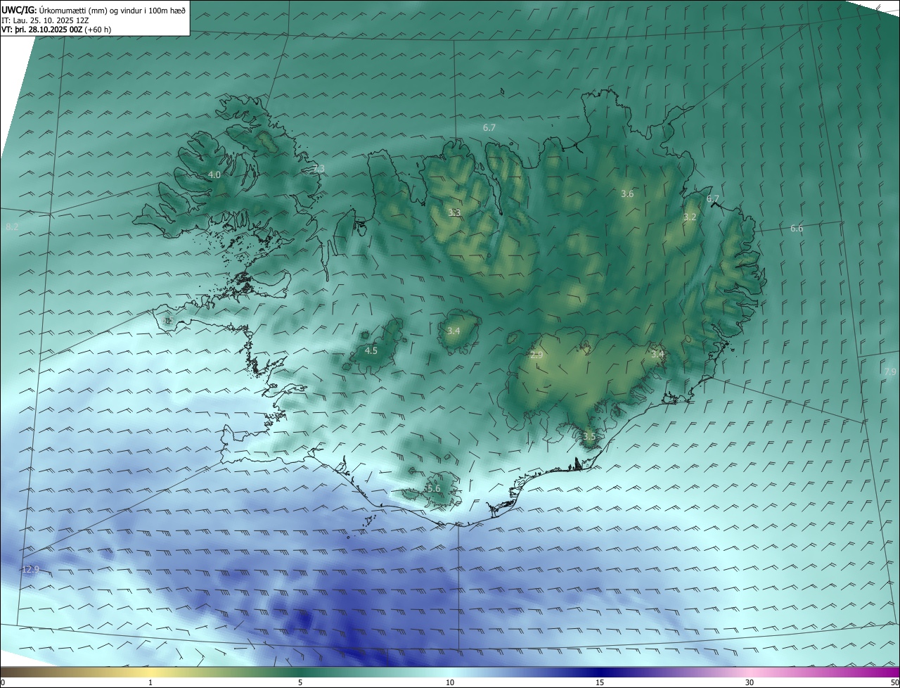Click the 15 tick on the color scale
This screenshot has height=688, width=900.
(x=600, y=682)
